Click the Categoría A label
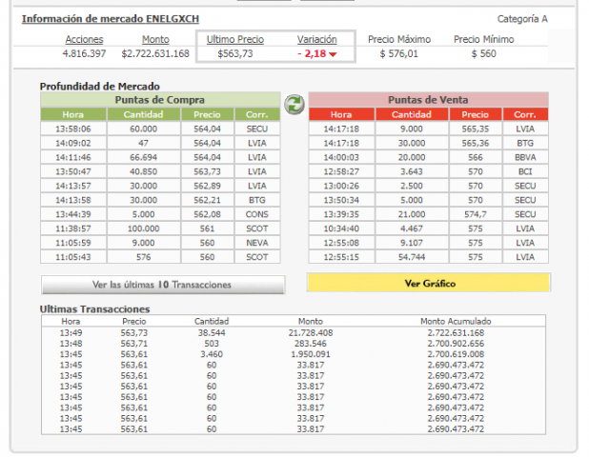The image size is (589, 457). [x=522, y=19]
